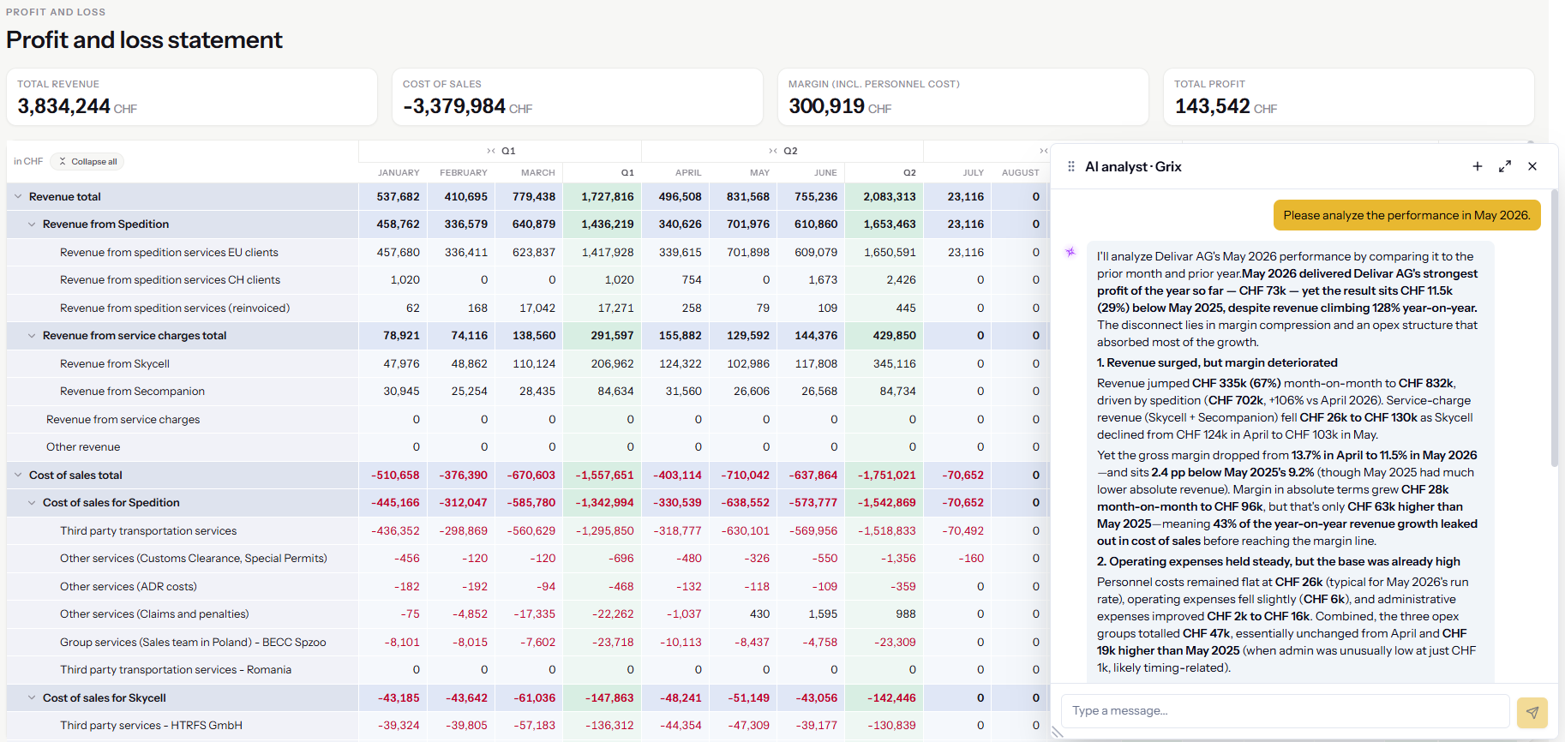Collapse Cost of sales for Skycell
The image size is (1565, 742).
pyautogui.click(x=32, y=697)
